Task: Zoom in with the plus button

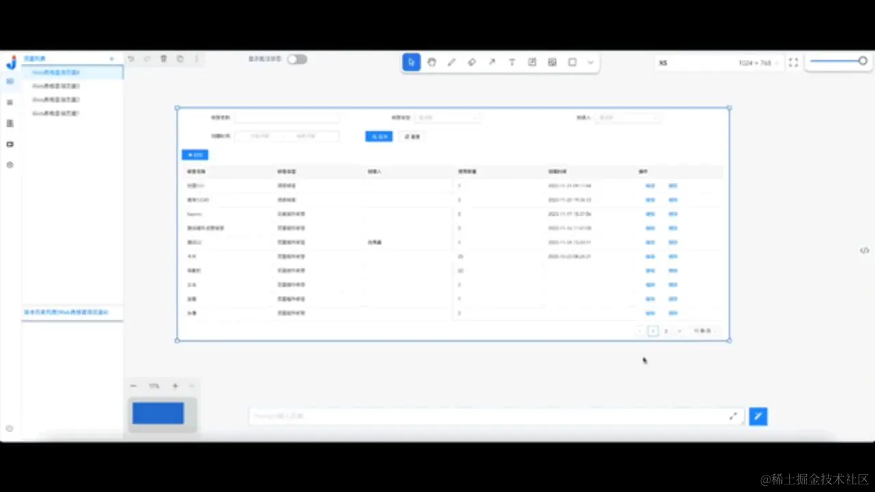Action: 175,386
